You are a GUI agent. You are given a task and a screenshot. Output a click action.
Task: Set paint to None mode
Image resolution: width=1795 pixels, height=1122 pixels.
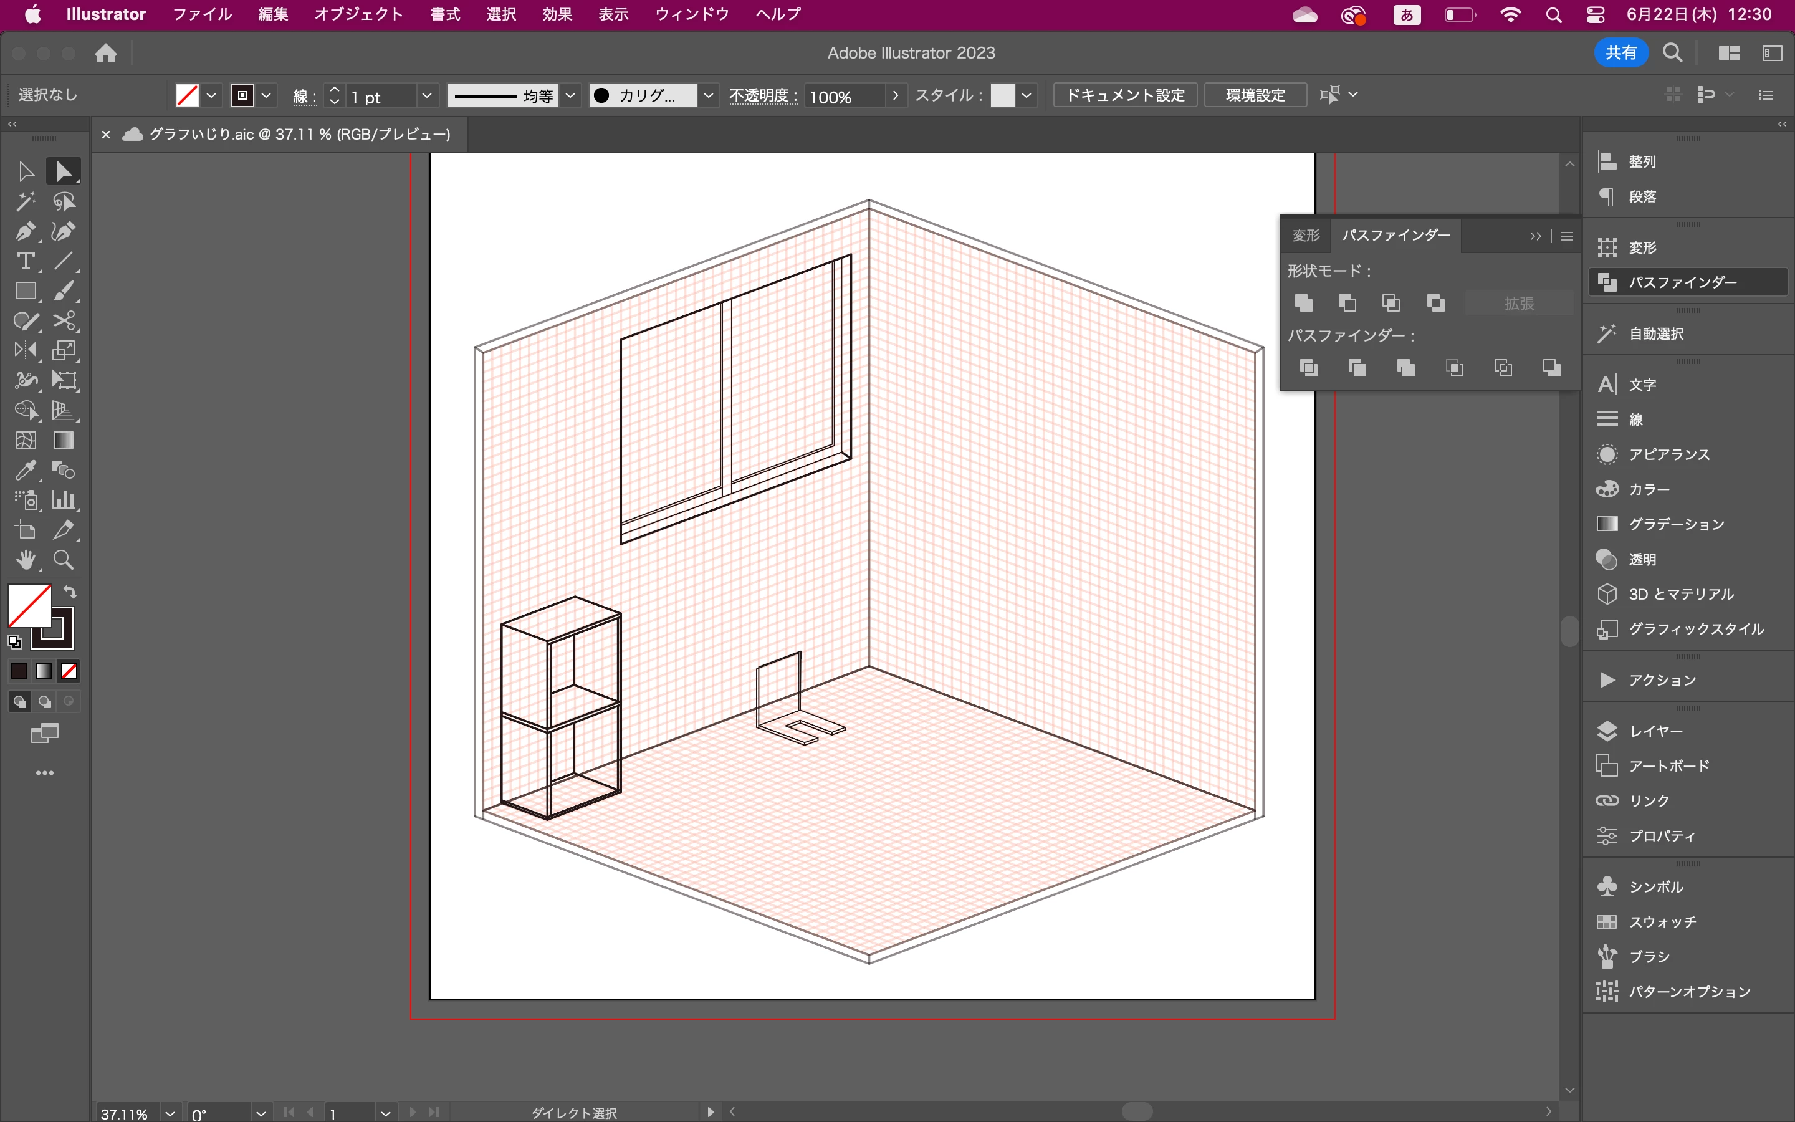(x=69, y=671)
